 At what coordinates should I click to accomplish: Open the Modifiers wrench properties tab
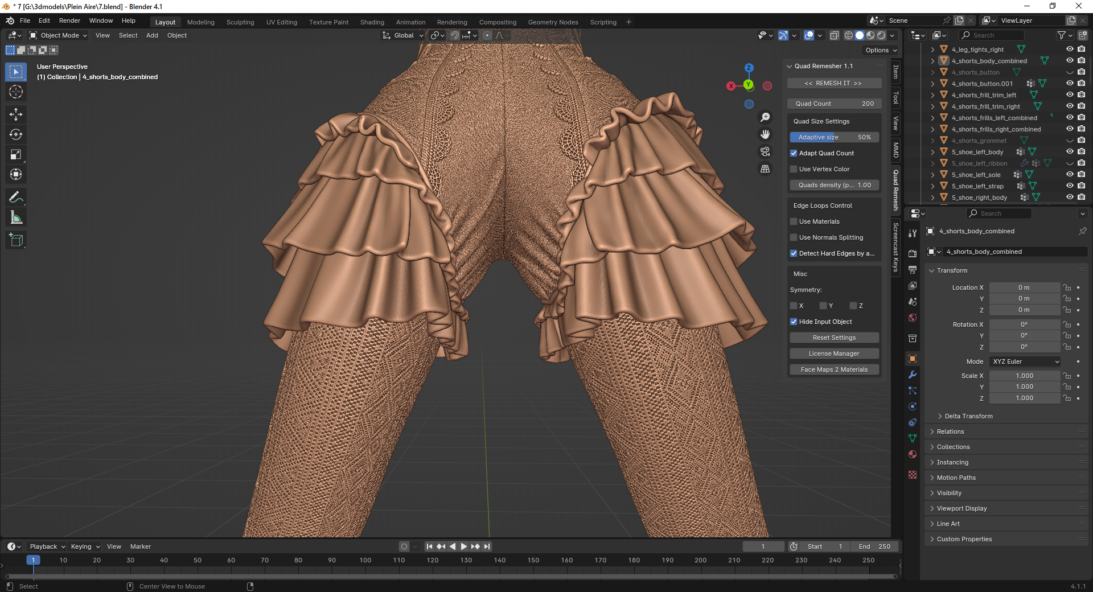coord(913,375)
